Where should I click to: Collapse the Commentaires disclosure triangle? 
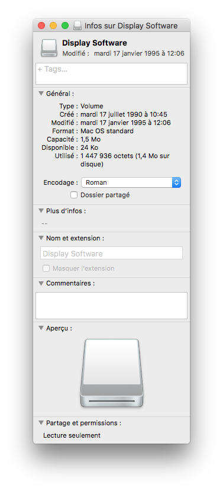click(41, 283)
